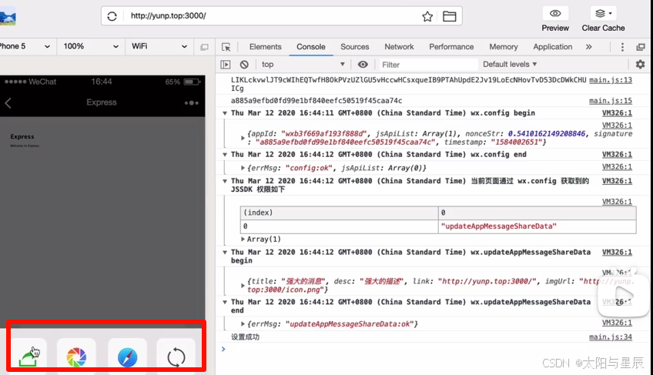Tap the green share icon in the bottom sheet
Image resolution: width=653 pixels, height=375 pixels.
pyautogui.click(x=28, y=357)
